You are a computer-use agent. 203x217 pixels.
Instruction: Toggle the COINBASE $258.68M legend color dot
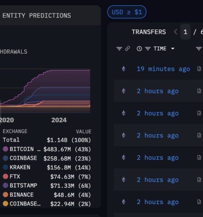click(5, 158)
